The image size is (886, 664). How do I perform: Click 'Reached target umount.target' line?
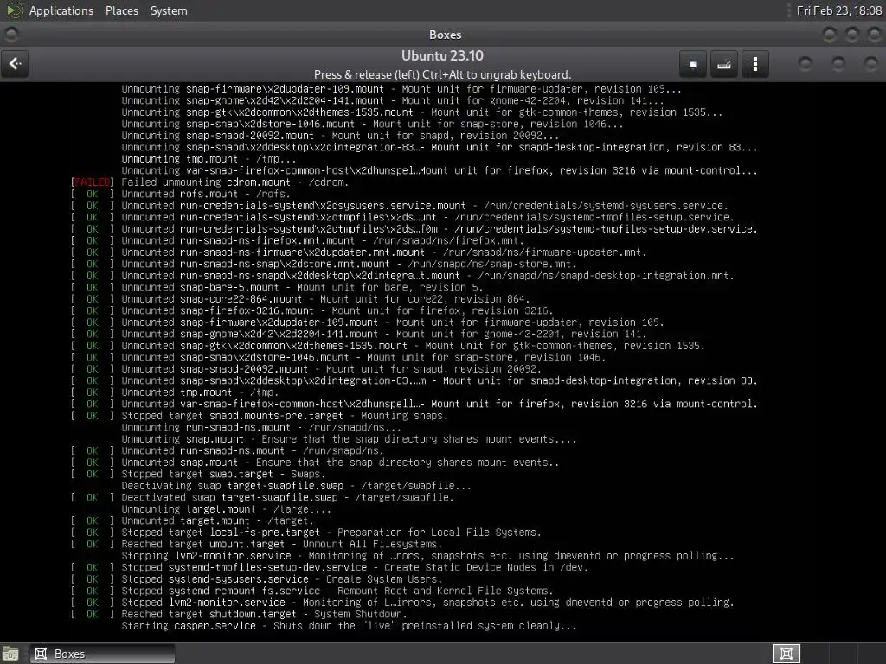(x=281, y=545)
